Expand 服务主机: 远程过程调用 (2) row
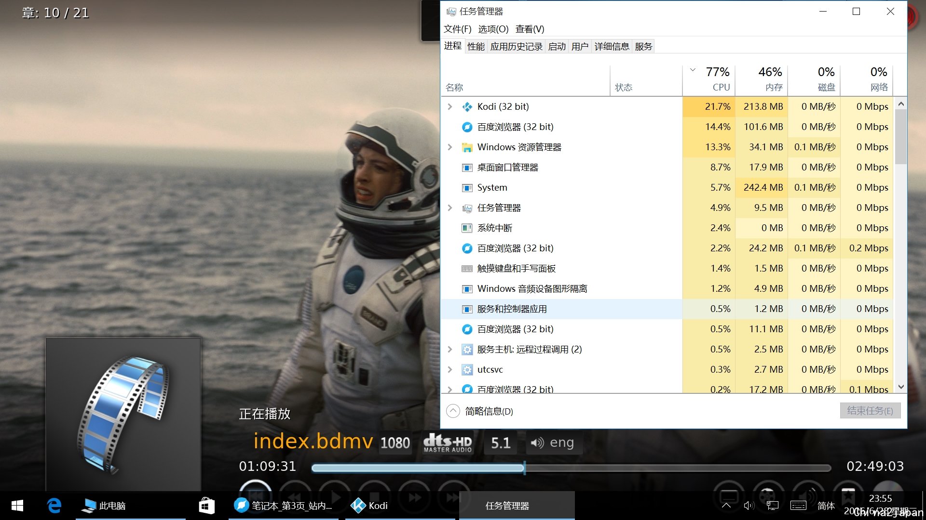This screenshot has width=926, height=520. [449, 349]
